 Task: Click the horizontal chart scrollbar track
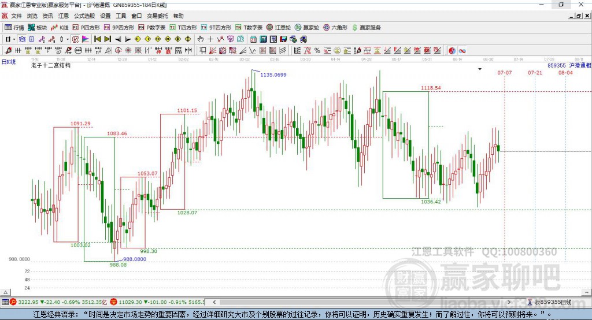click(x=362, y=302)
